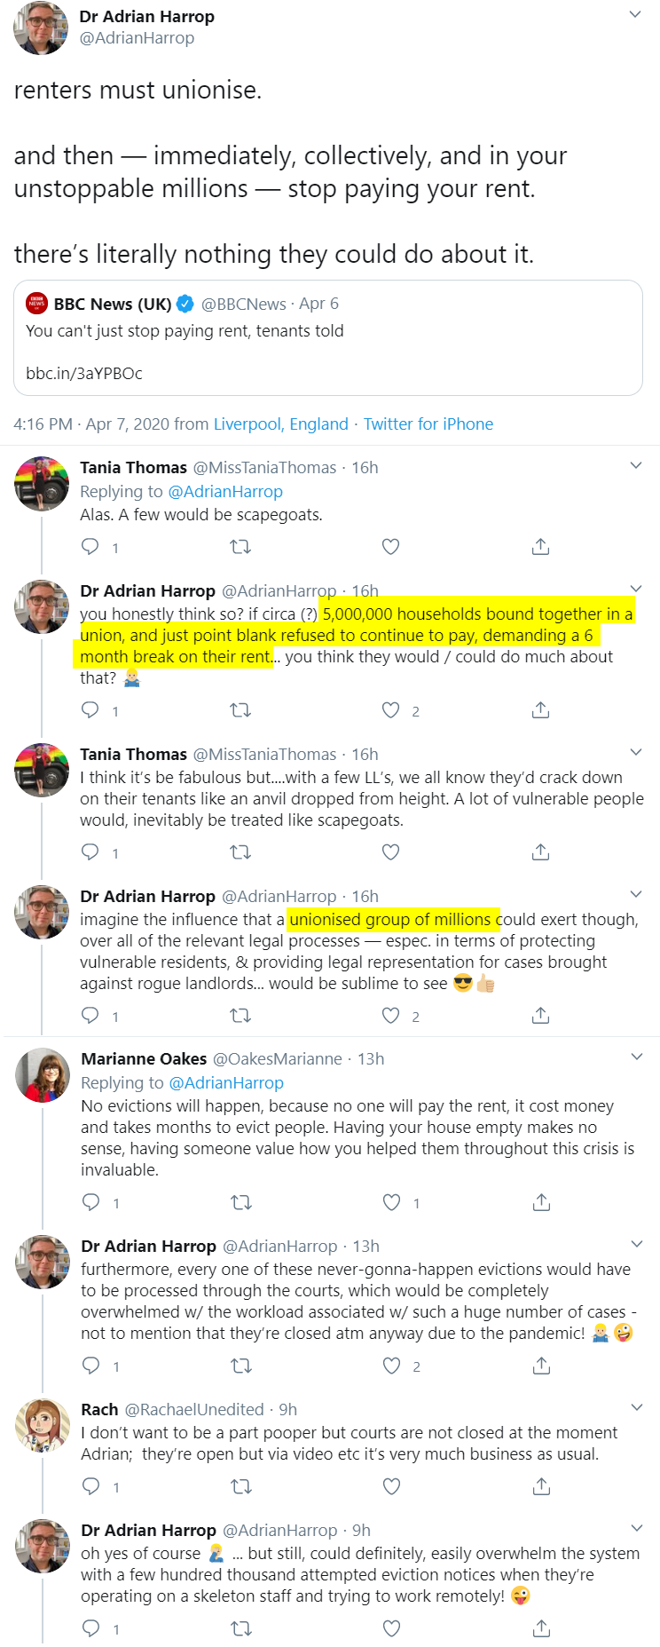Retweet Rach's tweet about video courts
Viewport: 660px width, 1647px height.
point(241,1486)
